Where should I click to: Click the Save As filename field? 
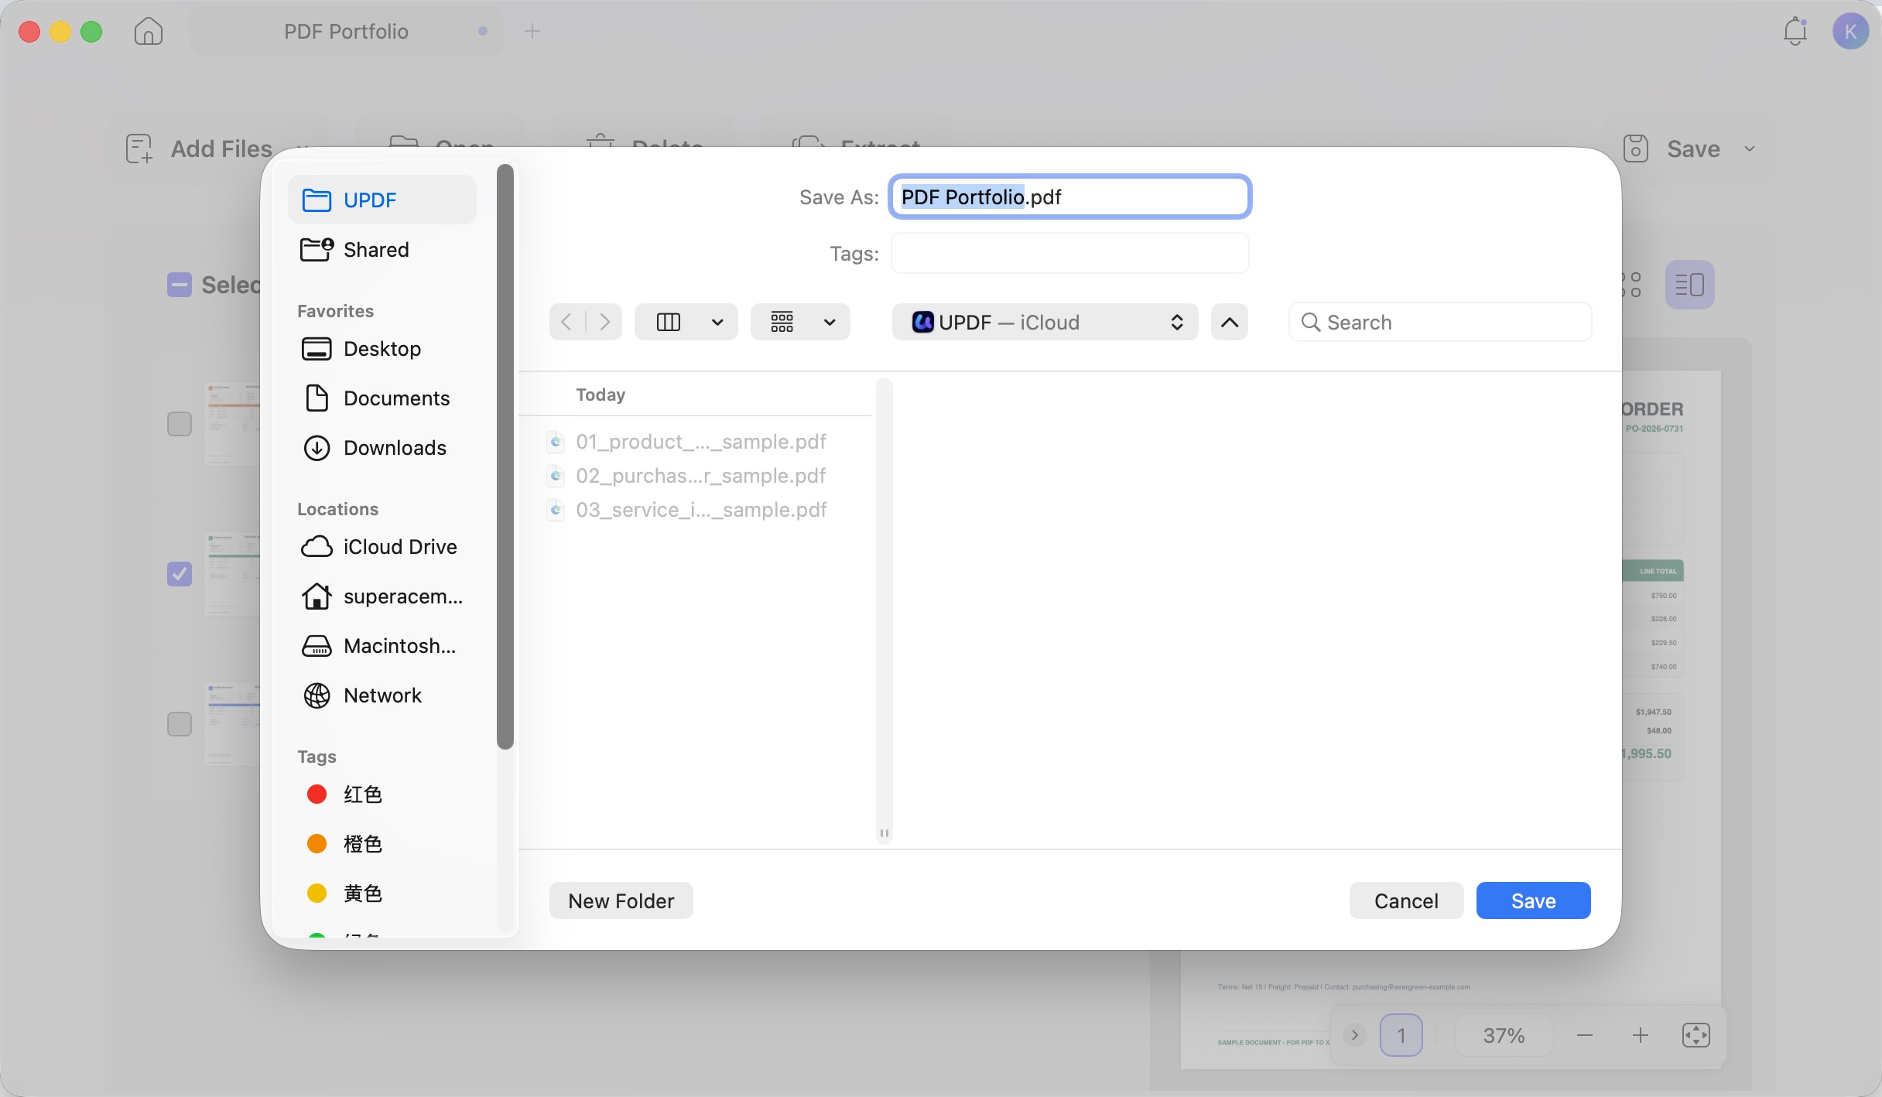pyautogui.click(x=1069, y=197)
